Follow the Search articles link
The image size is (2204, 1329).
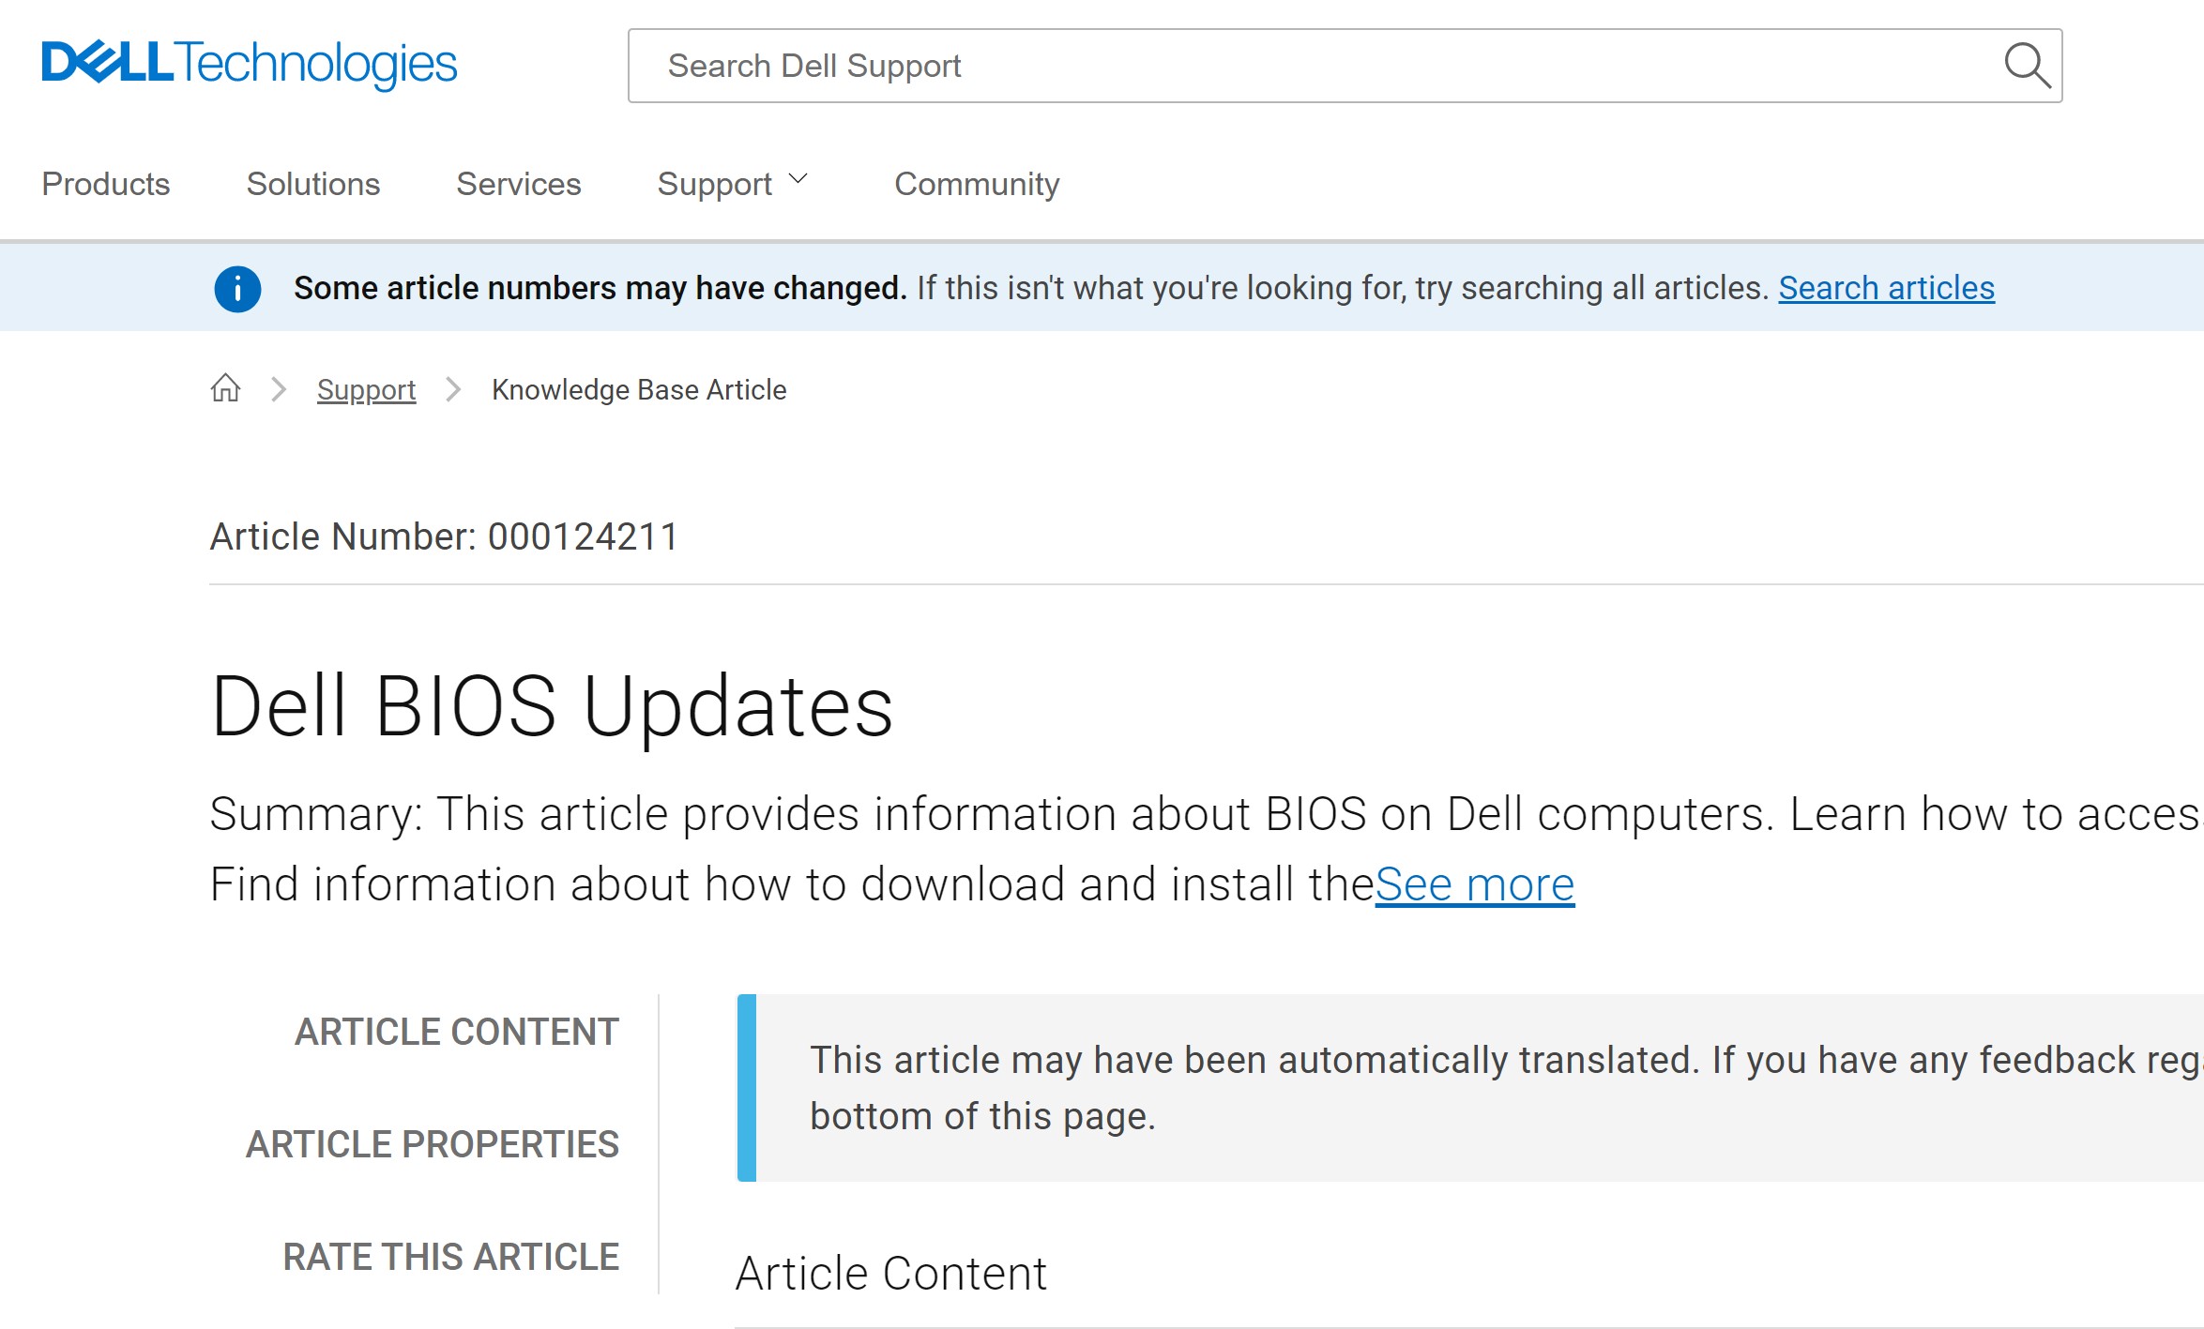[1886, 288]
